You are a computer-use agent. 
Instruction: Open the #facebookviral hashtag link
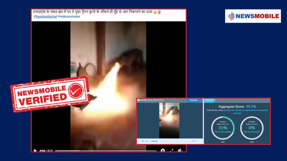coord(45,17)
